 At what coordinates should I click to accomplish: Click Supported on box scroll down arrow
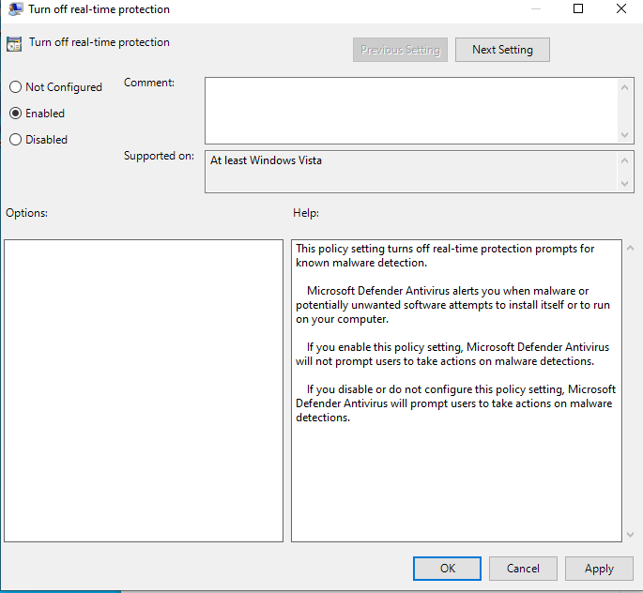point(624,184)
